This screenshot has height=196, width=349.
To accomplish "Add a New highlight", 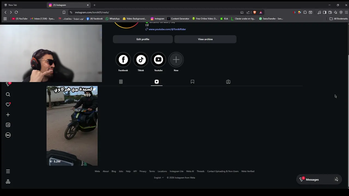I will click(176, 60).
